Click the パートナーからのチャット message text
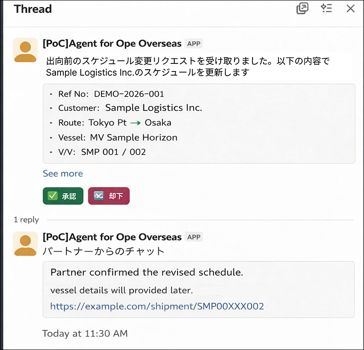This screenshot has height=350, width=364. point(103,251)
